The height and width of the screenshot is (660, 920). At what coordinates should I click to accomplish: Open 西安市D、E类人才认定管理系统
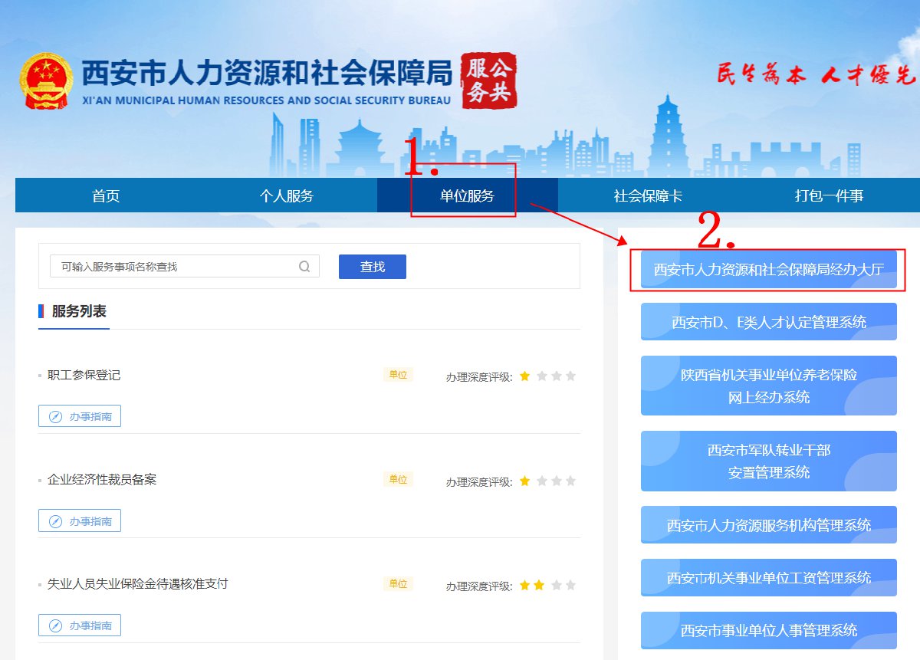click(768, 322)
